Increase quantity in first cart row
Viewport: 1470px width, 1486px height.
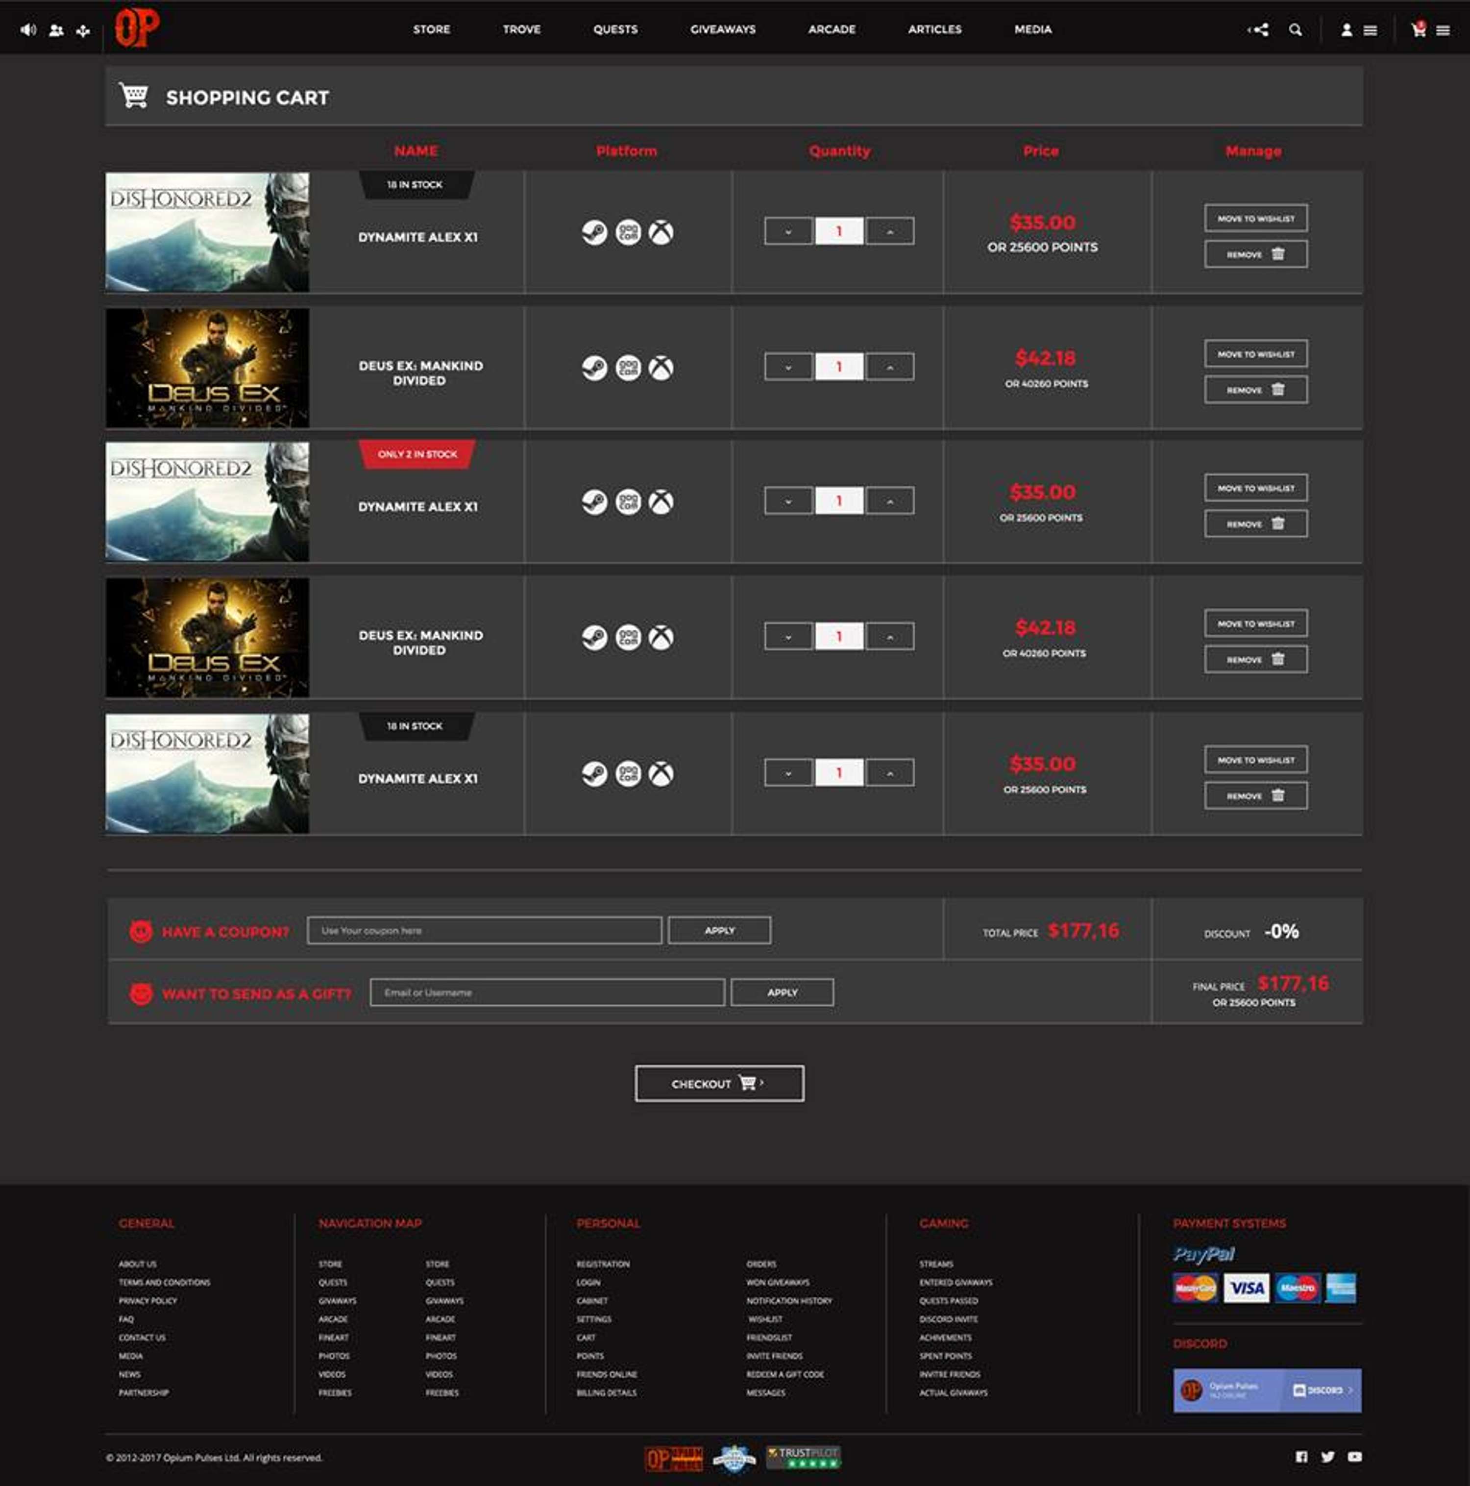click(x=890, y=231)
